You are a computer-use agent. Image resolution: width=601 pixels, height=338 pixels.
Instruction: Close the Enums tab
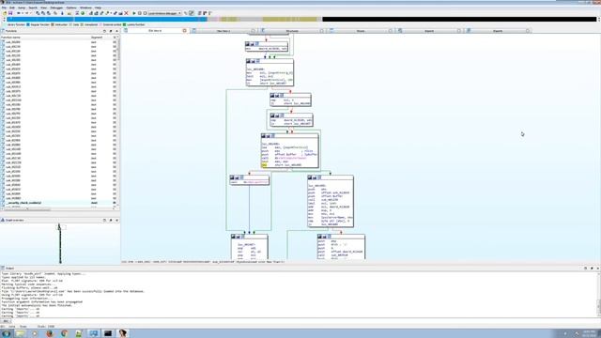tap(391, 31)
